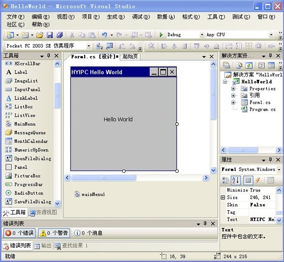This screenshot has width=284, height=262.
Task: Open the 文件(F) menu
Action: 16,17
